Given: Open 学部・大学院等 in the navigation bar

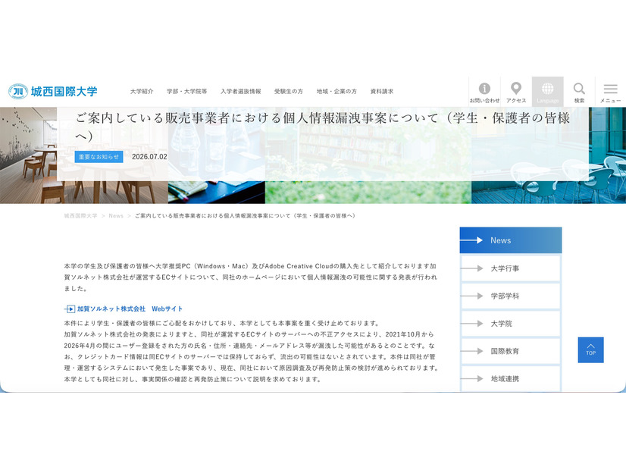Looking at the screenshot, I should coord(187,92).
